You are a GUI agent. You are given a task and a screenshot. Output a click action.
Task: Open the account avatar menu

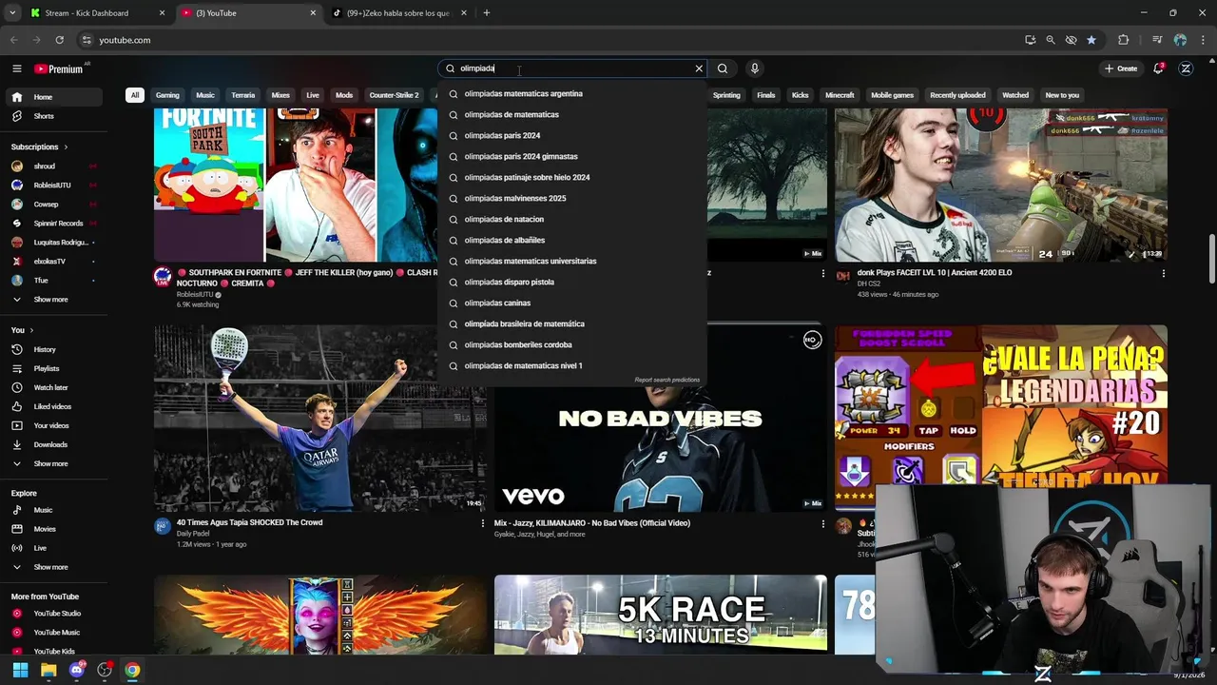tap(1186, 68)
